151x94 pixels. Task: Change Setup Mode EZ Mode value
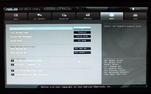(82, 40)
